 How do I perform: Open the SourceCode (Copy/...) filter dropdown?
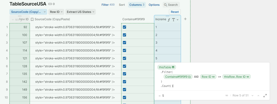tap(28, 12)
